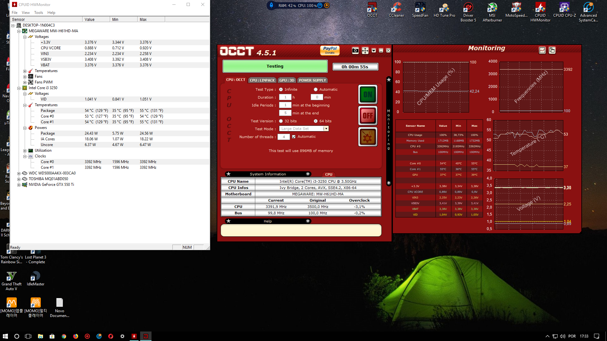Click the Monitoring graph view icon
The width and height of the screenshot is (607, 341).
(x=542, y=50)
